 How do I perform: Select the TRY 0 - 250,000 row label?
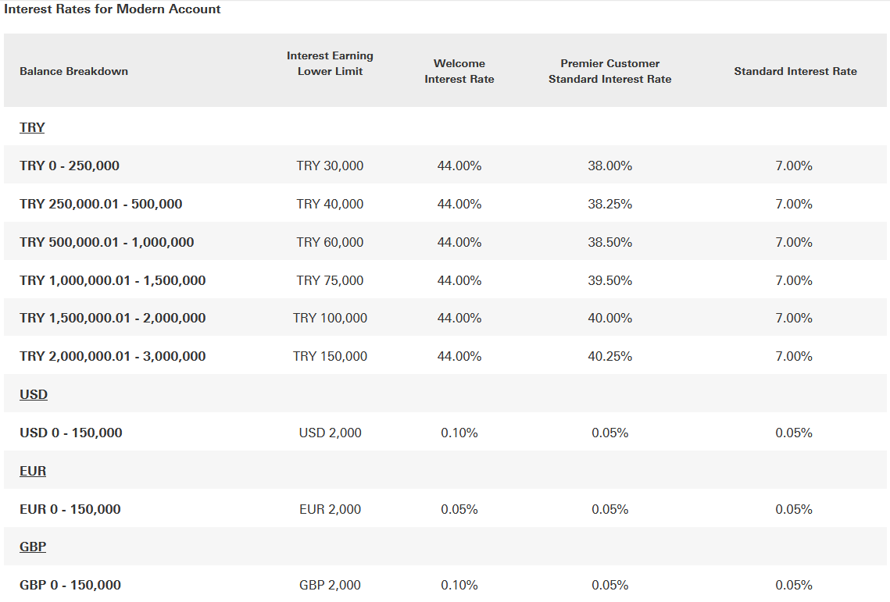pyautogui.click(x=70, y=166)
